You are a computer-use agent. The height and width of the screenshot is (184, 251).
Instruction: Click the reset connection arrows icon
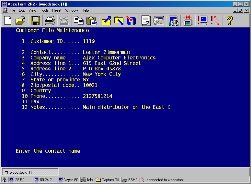pyautogui.click(x=215, y=21)
